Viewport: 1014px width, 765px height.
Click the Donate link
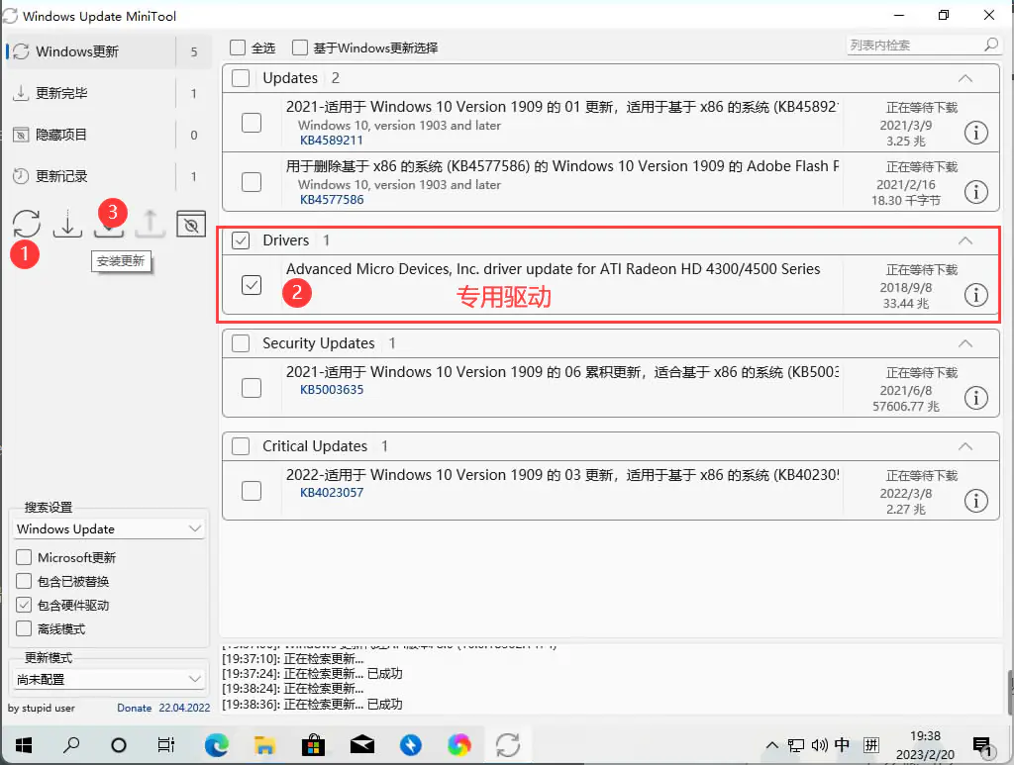click(135, 708)
